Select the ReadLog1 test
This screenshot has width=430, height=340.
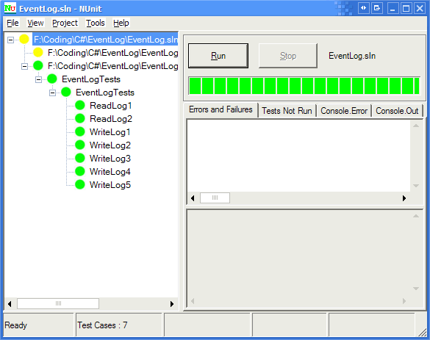tap(111, 106)
